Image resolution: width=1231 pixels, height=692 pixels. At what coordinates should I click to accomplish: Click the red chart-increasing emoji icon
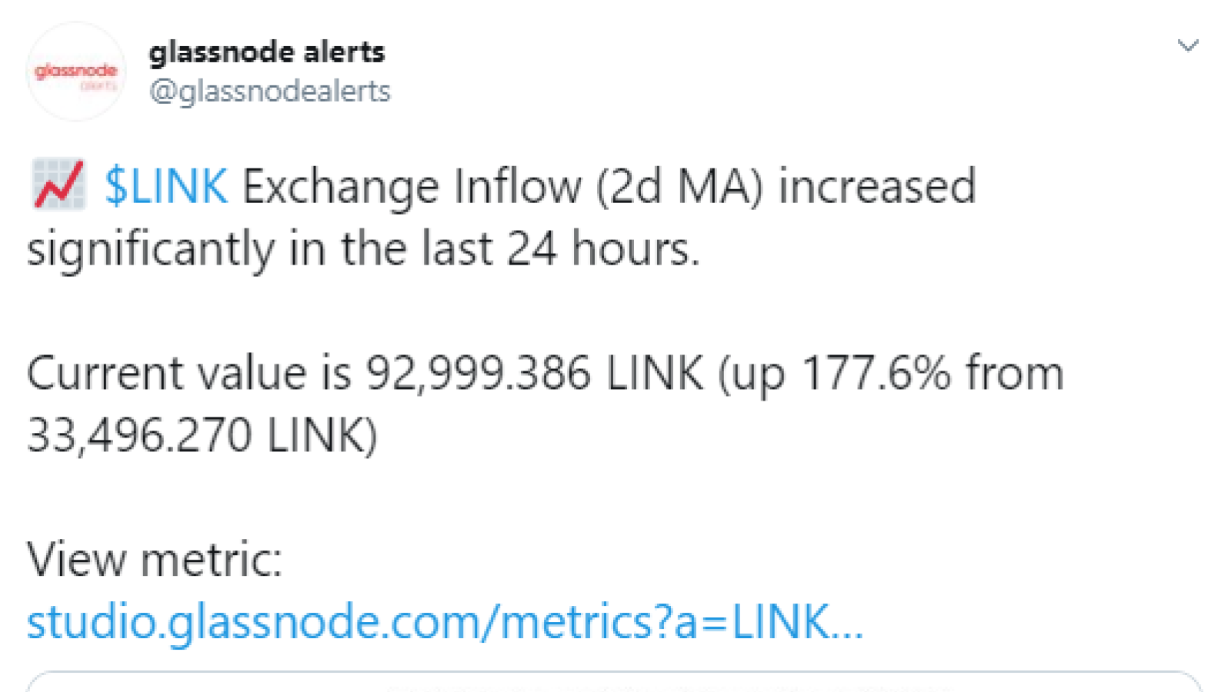[58, 185]
